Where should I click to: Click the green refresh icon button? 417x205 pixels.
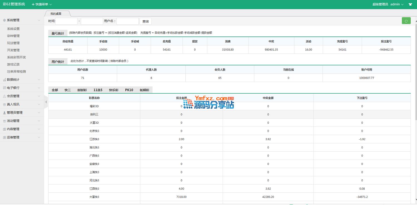point(406,21)
